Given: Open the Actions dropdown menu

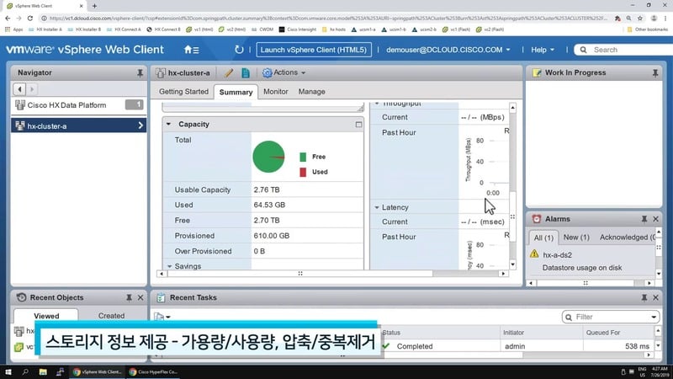Looking at the screenshot, I should click(284, 72).
